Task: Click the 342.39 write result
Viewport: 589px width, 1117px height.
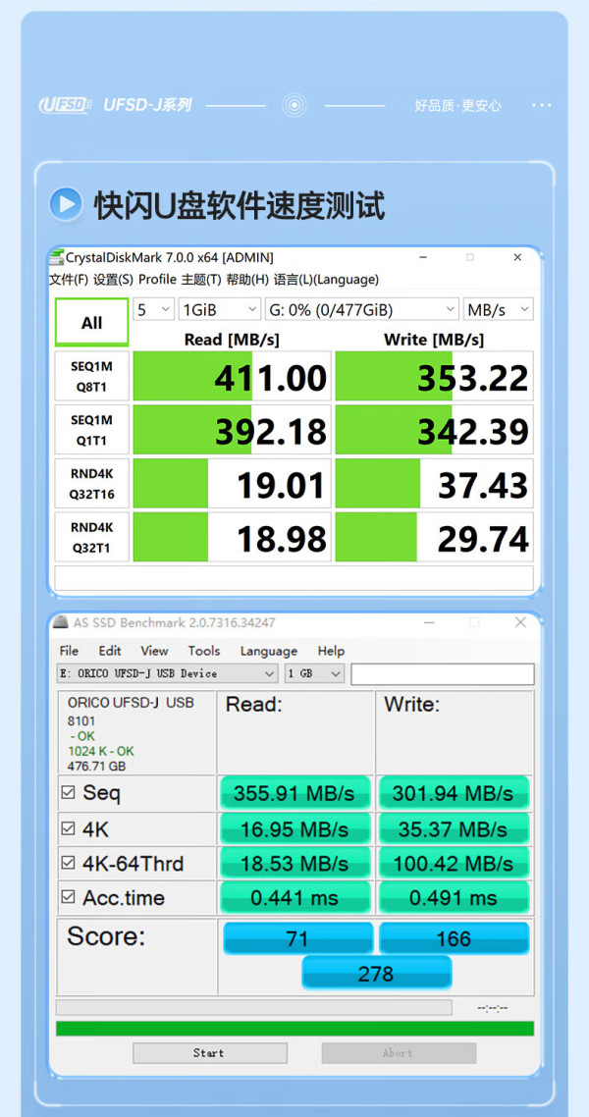Action: pyautogui.click(x=435, y=430)
